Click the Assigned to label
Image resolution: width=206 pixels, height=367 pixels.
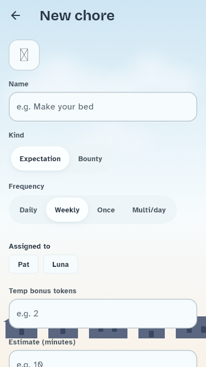[x=30, y=247]
